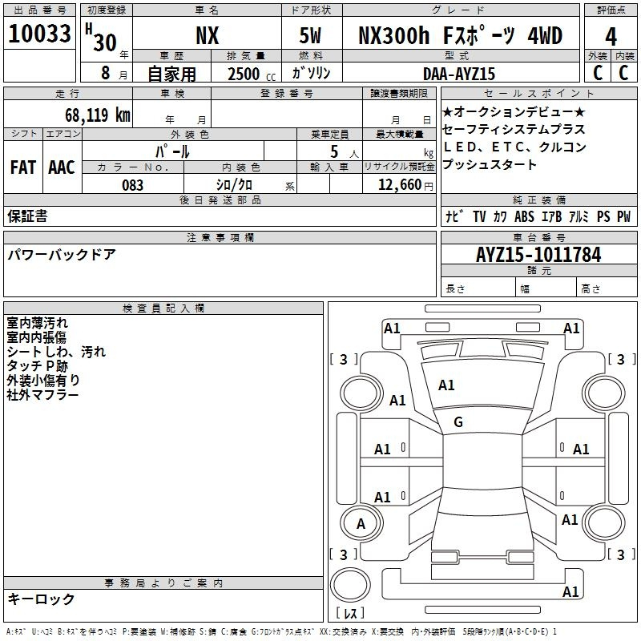Viewport: 641px width, 641px height.
Task: Click the lot number 10033
Action: pyautogui.click(x=39, y=34)
